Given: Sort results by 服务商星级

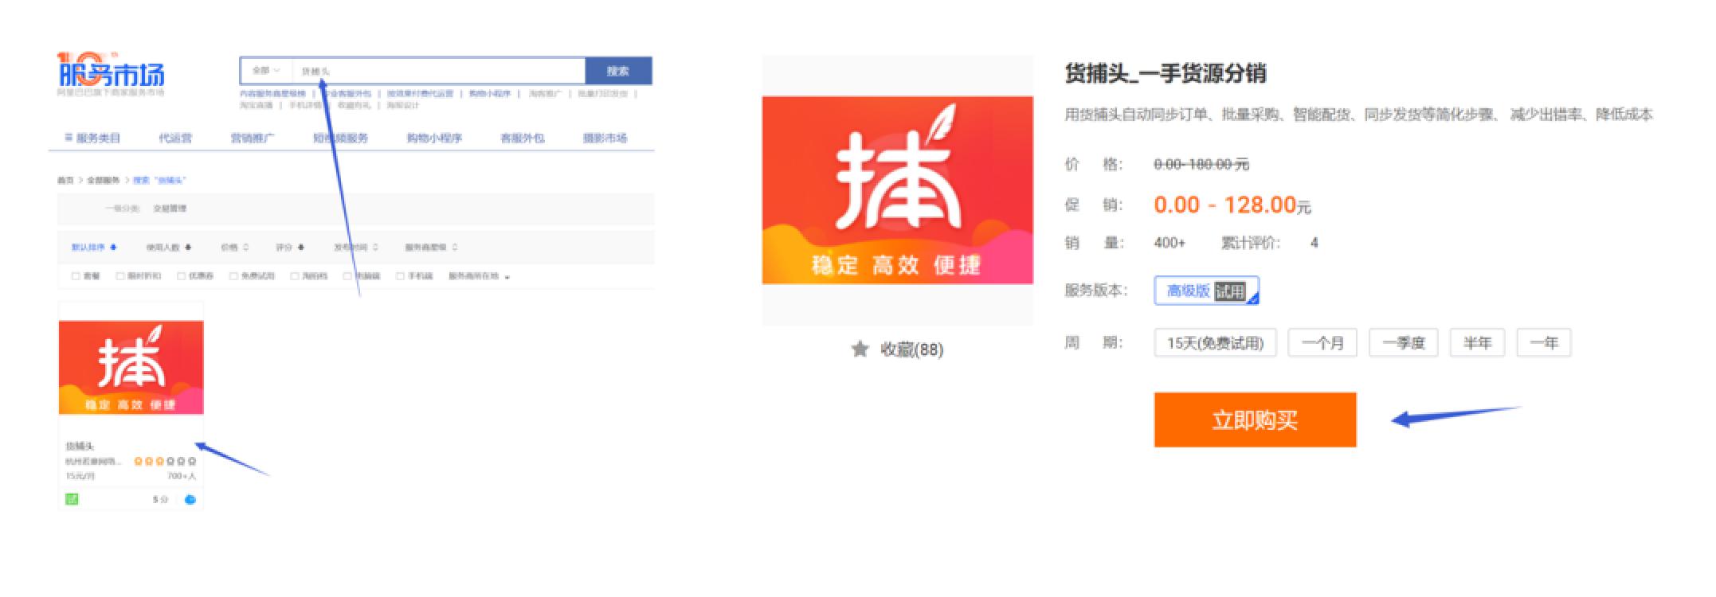Looking at the screenshot, I should (431, 248).
